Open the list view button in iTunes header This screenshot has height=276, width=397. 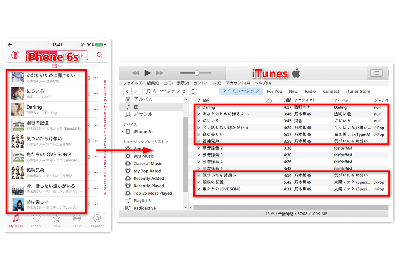376,73
